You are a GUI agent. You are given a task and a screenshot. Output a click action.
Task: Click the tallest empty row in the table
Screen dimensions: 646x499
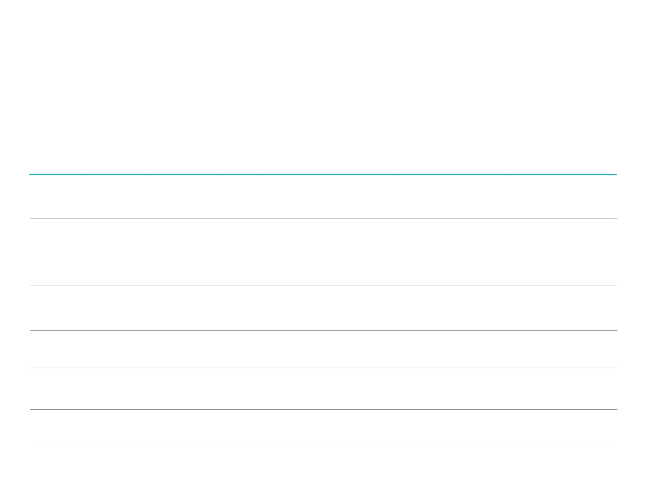pyautogui.click(x=323, y=252)
